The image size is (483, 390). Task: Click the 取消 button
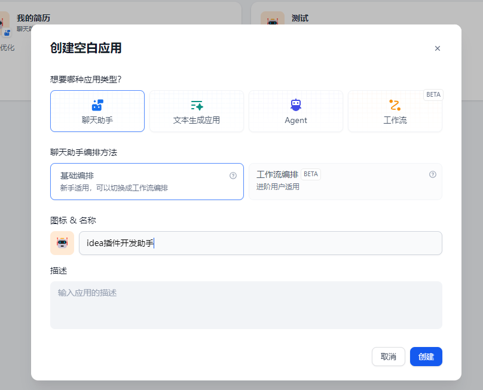pyautogui.click(x=388, y=357)
